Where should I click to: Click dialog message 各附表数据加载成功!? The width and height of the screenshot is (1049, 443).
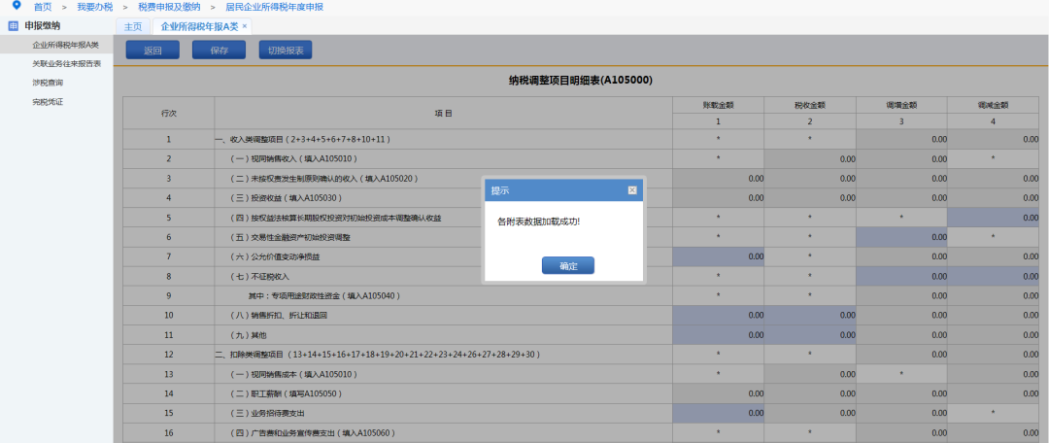pyautogui.click(x=538, y=221)
